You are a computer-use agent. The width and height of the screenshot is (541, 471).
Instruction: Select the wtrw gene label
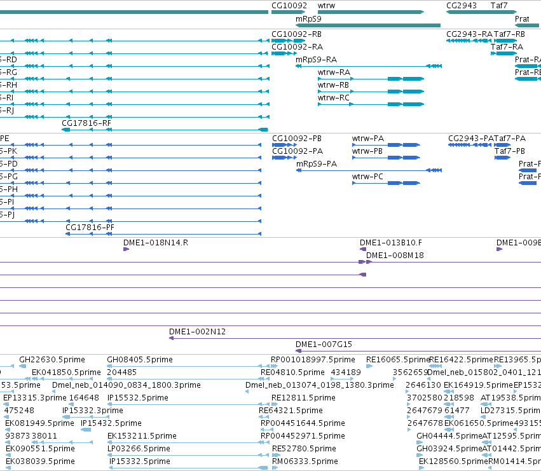click(326, 6)
